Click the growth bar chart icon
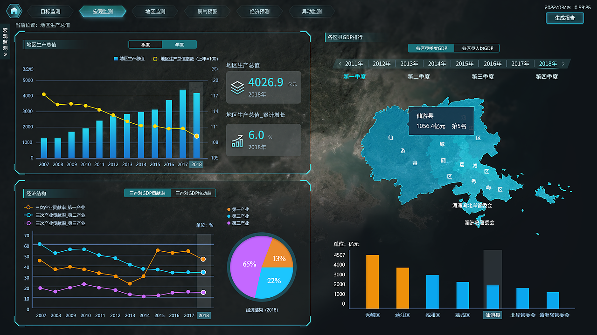The image size is (597, 335). point(237,141)
